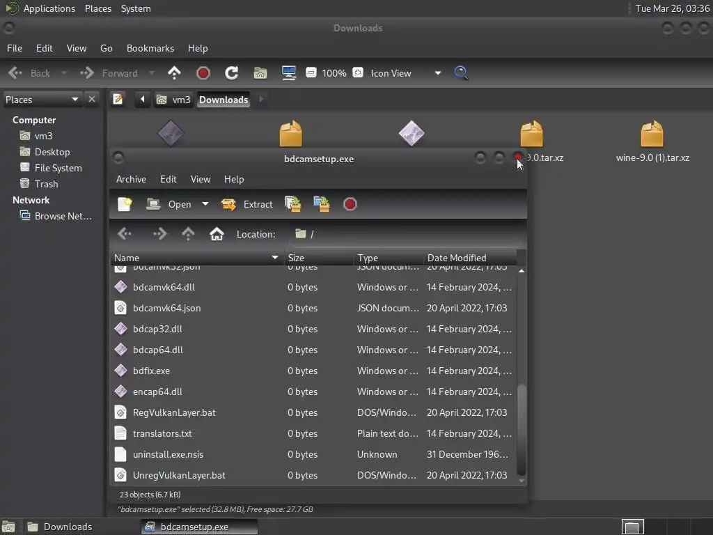
Task: Open the View menu in archive manager
Action: tap(201, 179)
